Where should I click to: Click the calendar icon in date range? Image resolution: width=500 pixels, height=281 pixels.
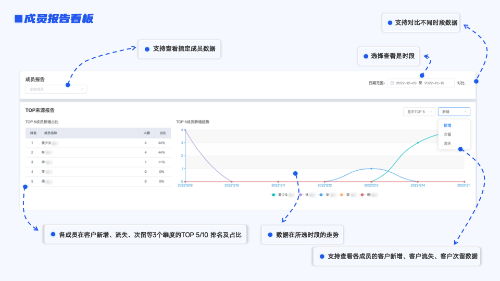click(392, 83)
